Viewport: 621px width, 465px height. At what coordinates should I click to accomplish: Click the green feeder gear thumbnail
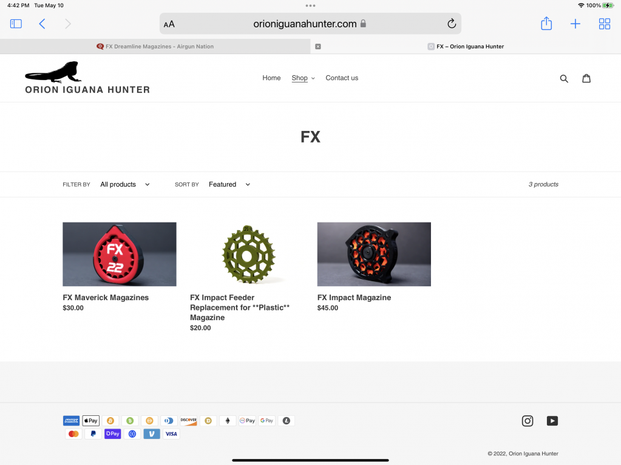tap(248, 254)
